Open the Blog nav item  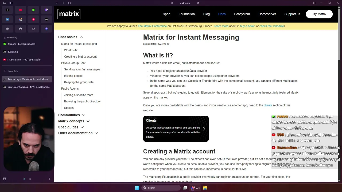tap(207, 14)
